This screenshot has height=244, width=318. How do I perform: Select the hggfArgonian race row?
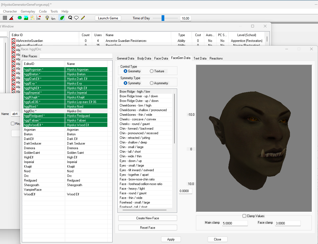65,70
